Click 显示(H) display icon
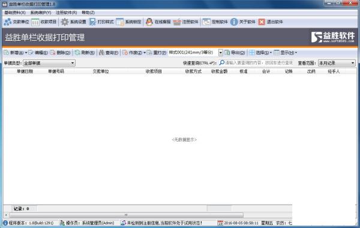 click(277, 53)
